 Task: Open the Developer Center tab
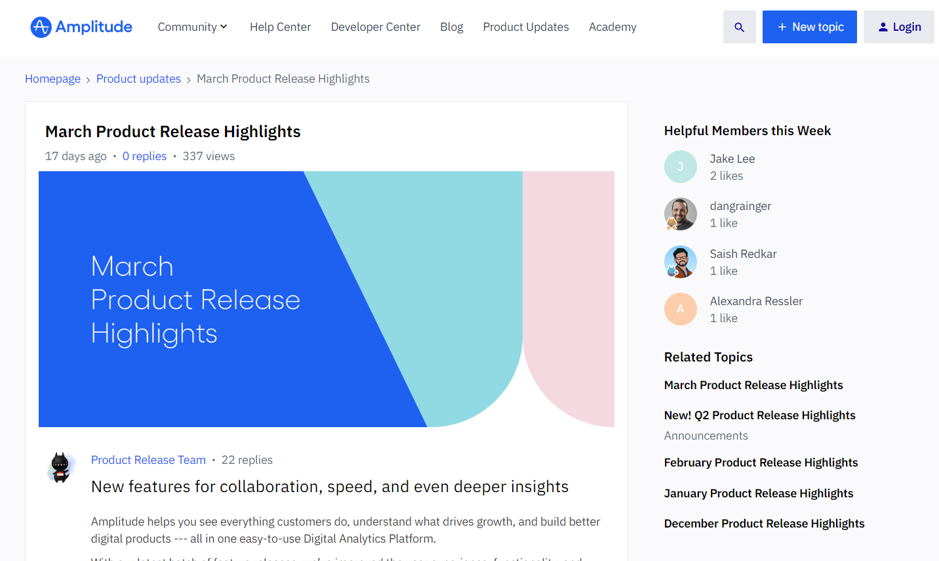point(375,27)
